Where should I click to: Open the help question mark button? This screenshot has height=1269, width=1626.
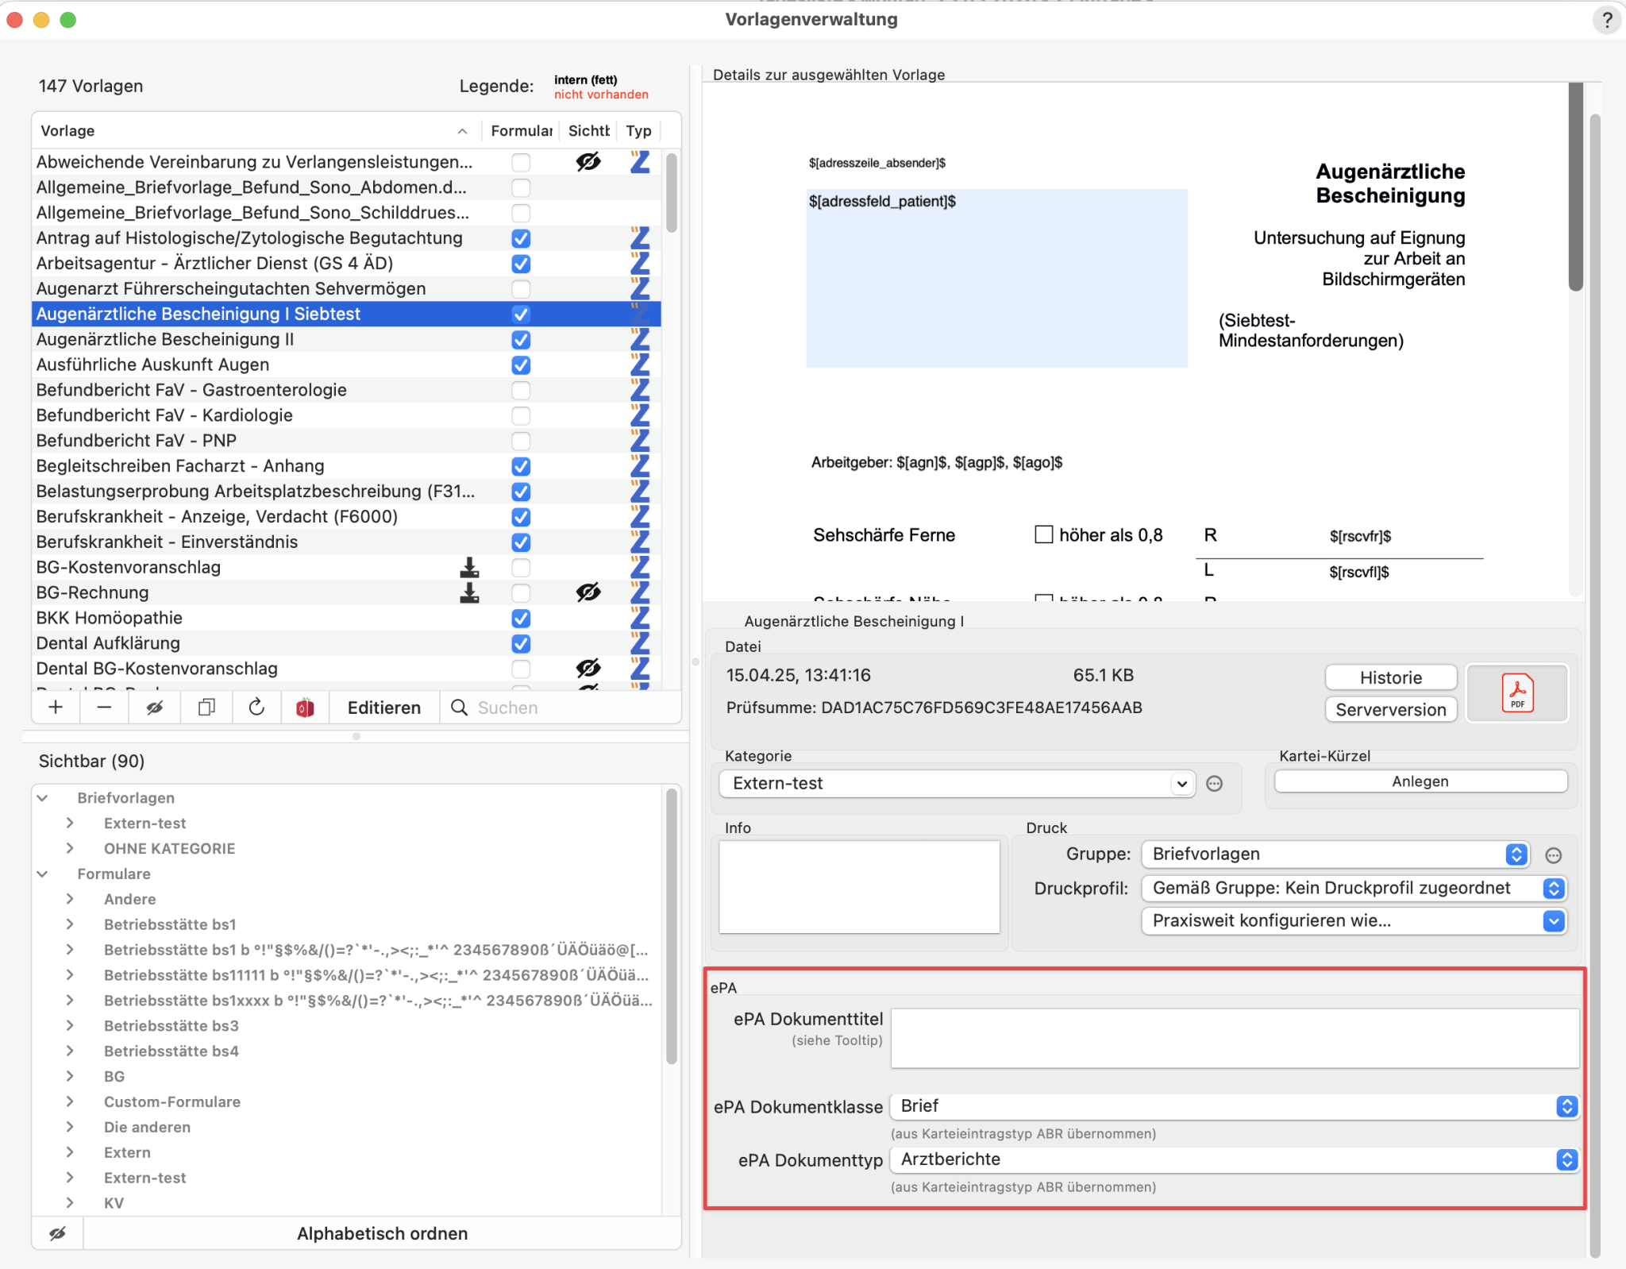click(1607, 20)
